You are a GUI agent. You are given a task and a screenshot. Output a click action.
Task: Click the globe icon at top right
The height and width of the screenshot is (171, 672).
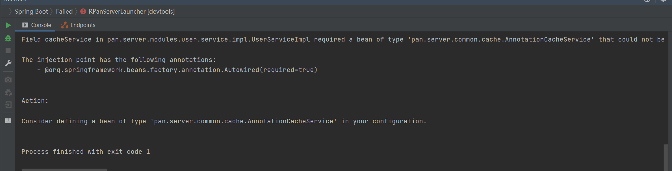tap(647, 1)
